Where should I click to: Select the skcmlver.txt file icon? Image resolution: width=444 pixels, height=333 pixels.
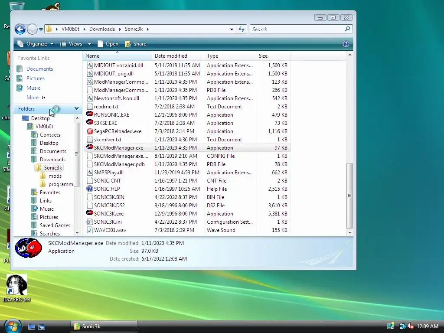coord(90,139)
